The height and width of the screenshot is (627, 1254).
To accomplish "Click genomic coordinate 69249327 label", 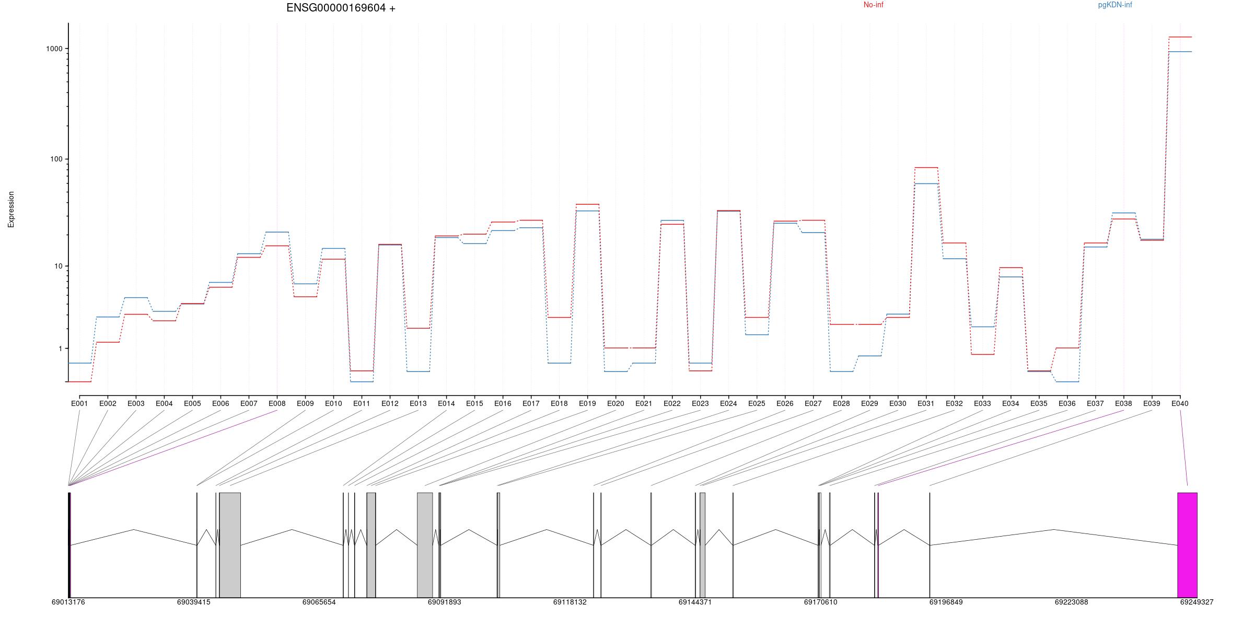I will point(1197,602).
